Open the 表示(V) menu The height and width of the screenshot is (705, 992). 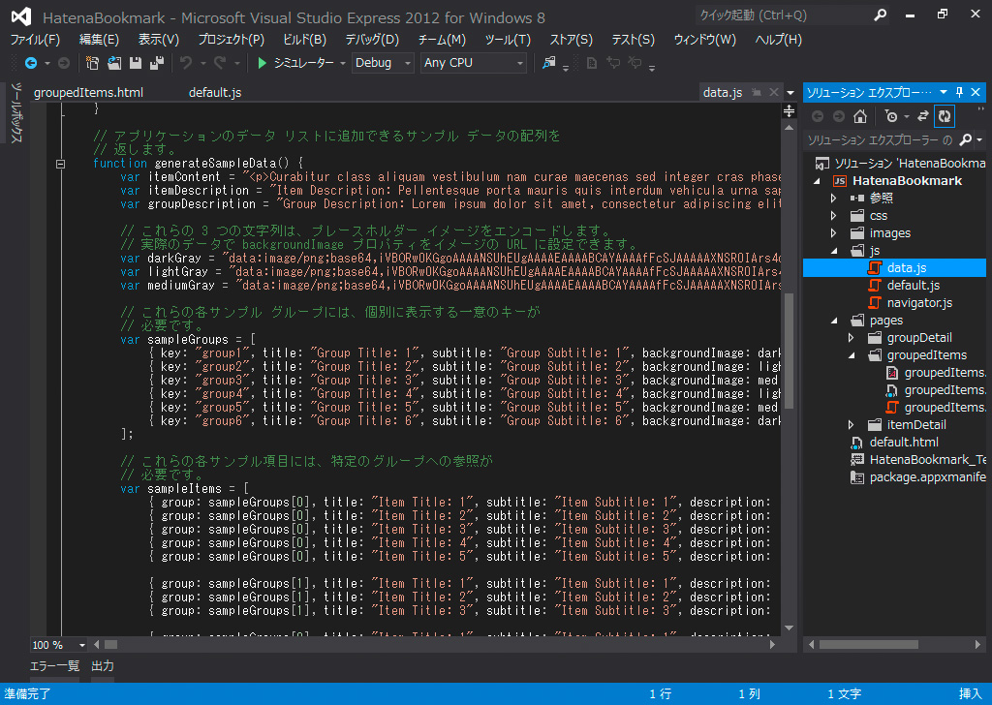(x=159, y=40)
